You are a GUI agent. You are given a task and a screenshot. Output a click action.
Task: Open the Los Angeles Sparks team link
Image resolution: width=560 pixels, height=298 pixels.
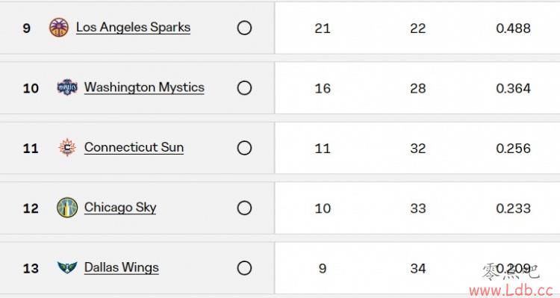point(133,28)
